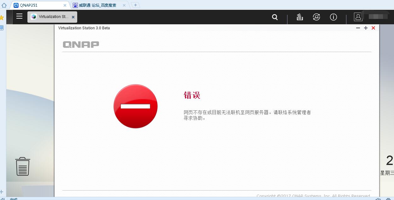
Task: Open the QTS main menu hamburger icon
Action: click(x=19, y=16)
